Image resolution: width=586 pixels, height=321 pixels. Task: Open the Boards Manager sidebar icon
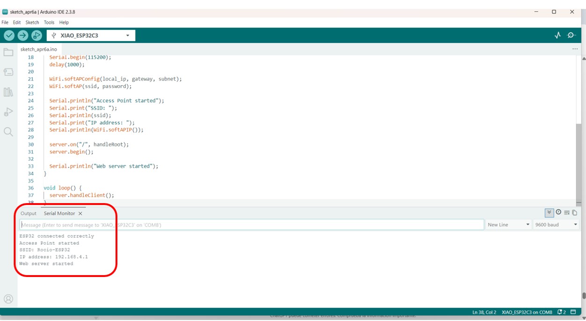tap(8, 72)
